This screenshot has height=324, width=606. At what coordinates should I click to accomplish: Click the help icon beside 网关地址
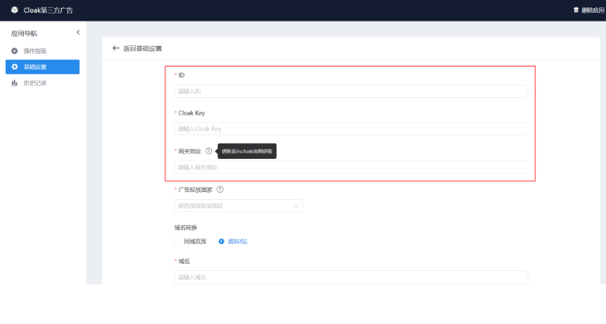pos(209,151)
